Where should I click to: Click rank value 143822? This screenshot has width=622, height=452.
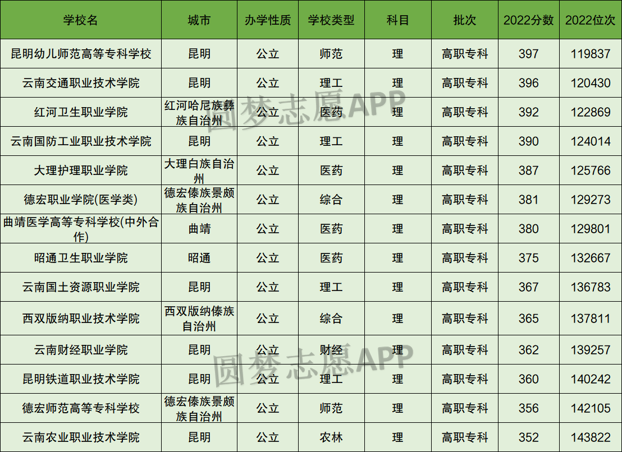tap(590, 437)
